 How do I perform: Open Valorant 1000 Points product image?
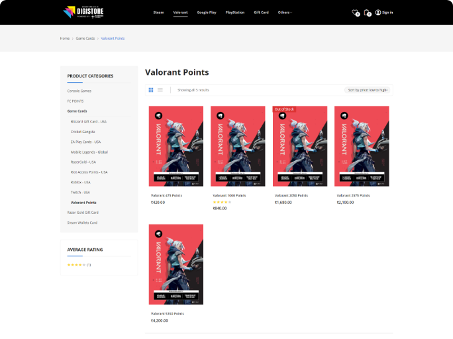[x=238, y=146]
